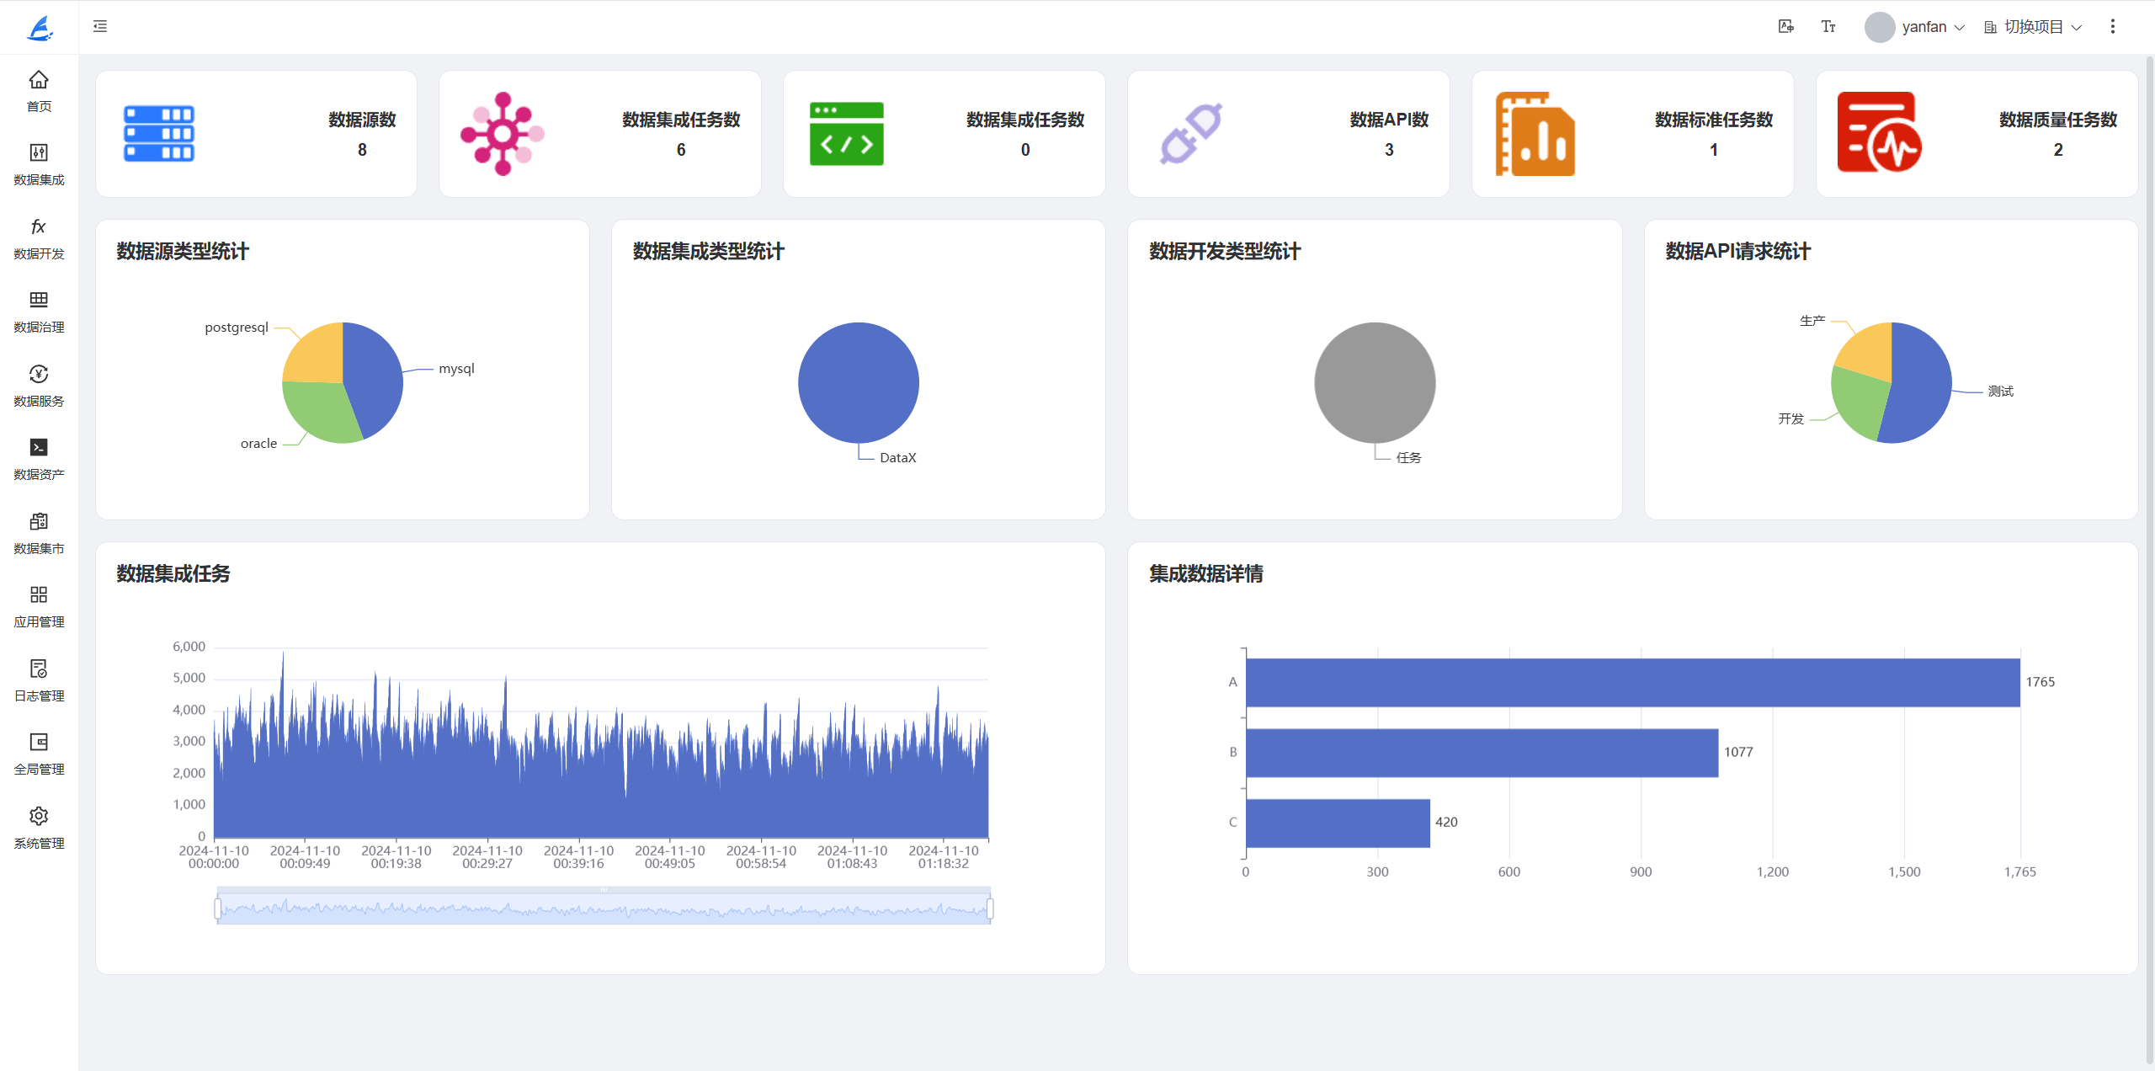Open the 切换项目 project switcher dropdown

click(2033, 27)
